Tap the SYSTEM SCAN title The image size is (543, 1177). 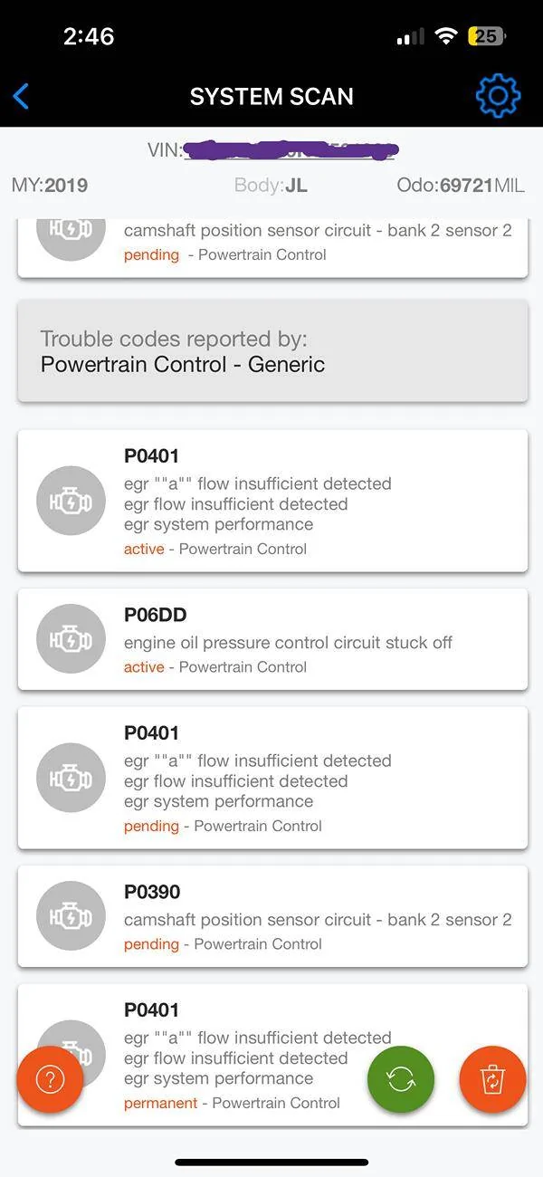[x=271, y=96]
